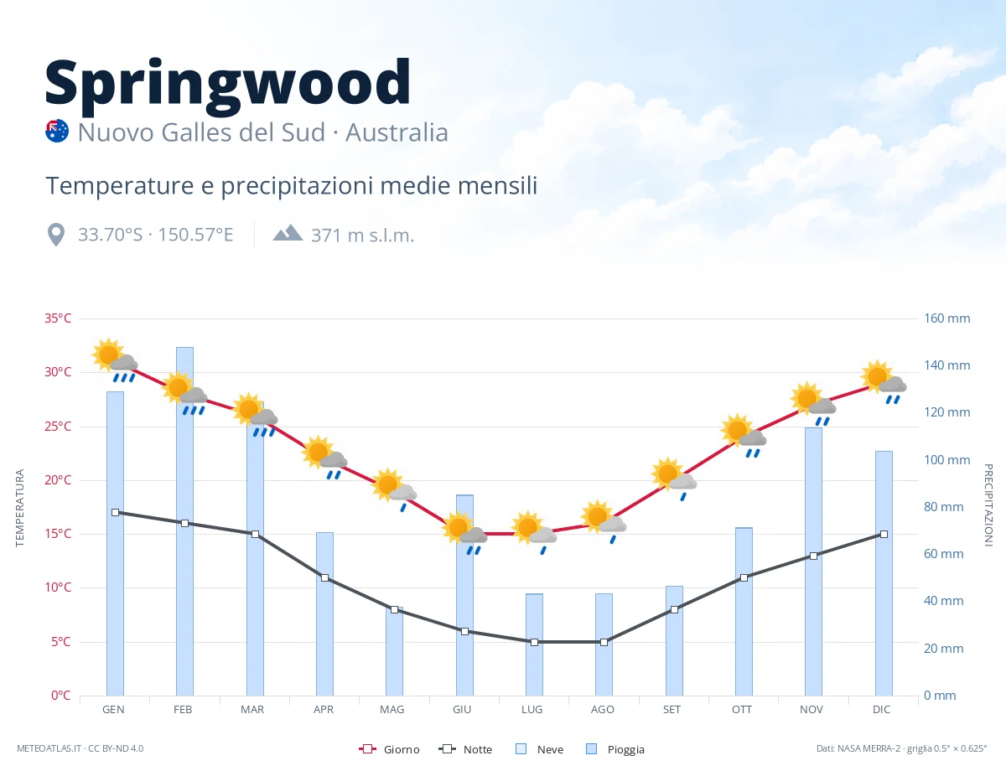Click the 'Dati: NASA MERRA-2' source note
1006x771 pixels.
pyautogui.click(x=902, y=748)
